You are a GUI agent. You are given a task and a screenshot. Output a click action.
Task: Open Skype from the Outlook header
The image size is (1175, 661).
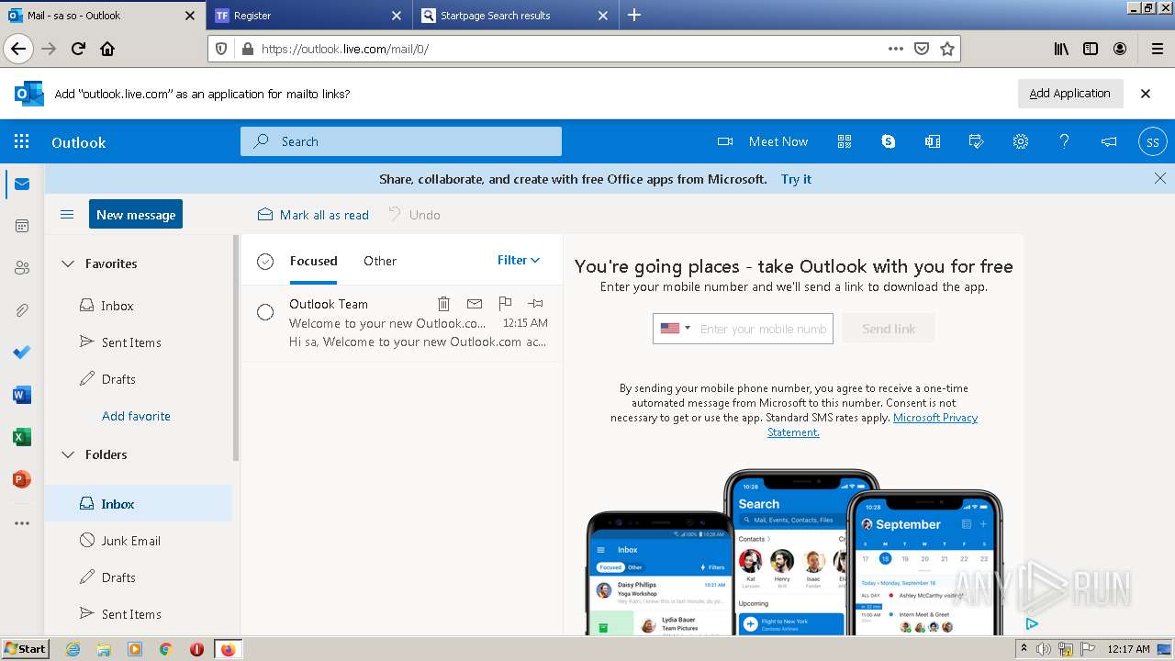point(889,141)
